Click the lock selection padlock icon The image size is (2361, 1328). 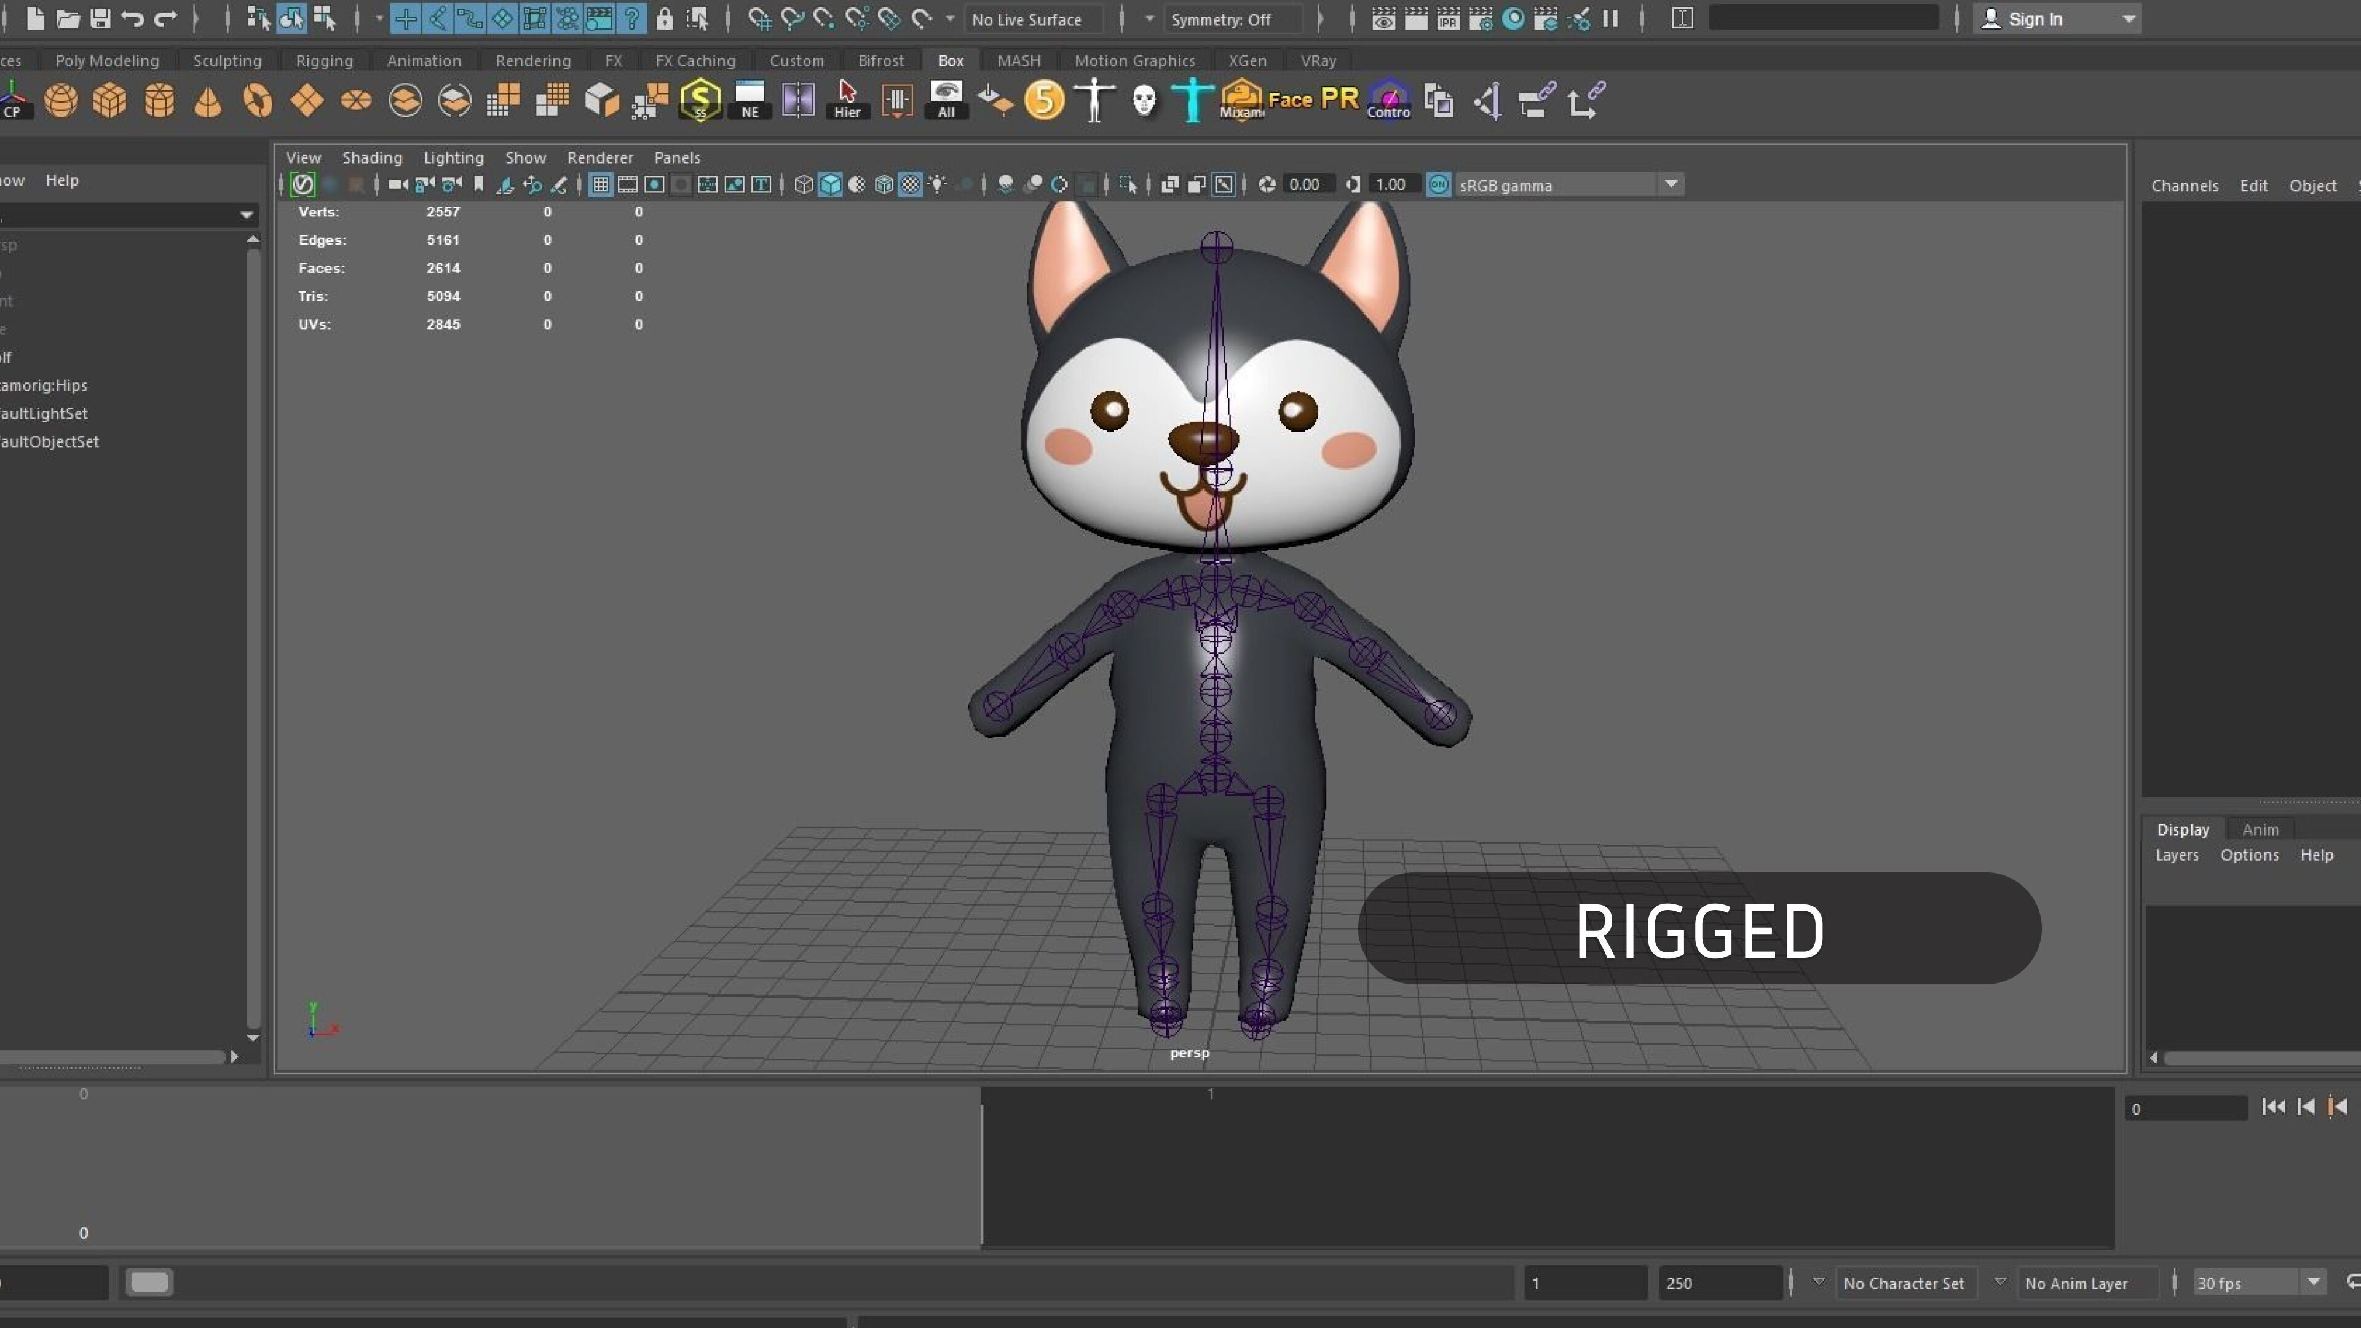coord(665,18)
